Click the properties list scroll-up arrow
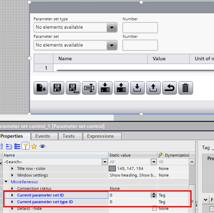The width and height of the screenshot is (214, 213). [192, 162]
